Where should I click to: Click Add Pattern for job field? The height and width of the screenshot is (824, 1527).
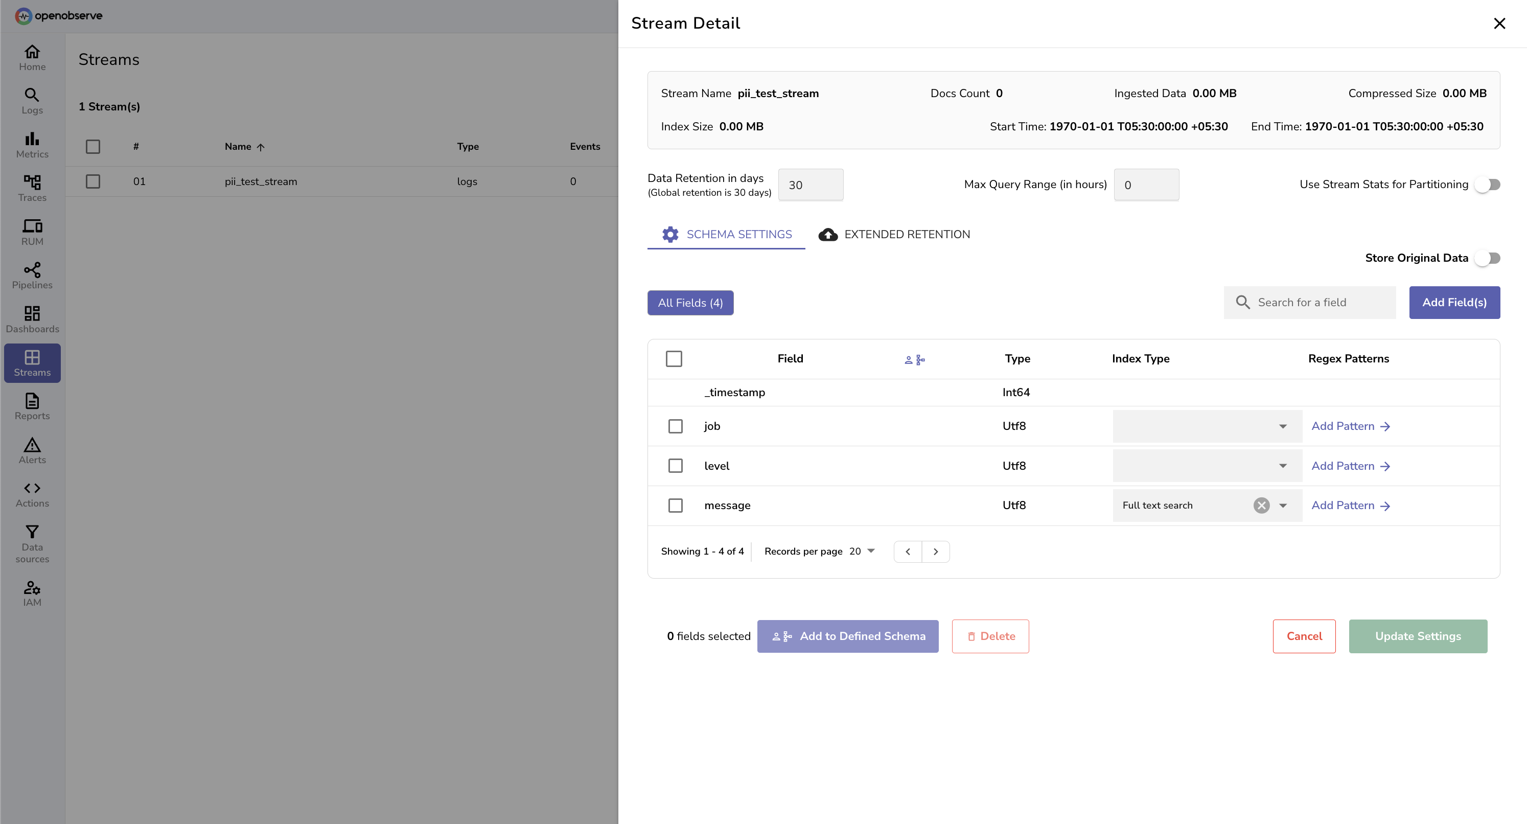pyautogui.click(x=1351, y=426)
